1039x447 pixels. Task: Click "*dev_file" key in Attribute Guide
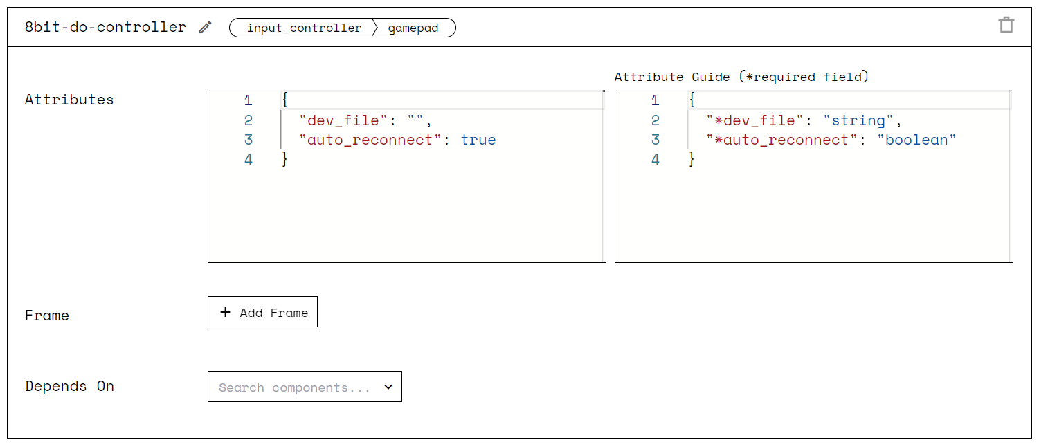pyautogui.click(x=755, y=120)
